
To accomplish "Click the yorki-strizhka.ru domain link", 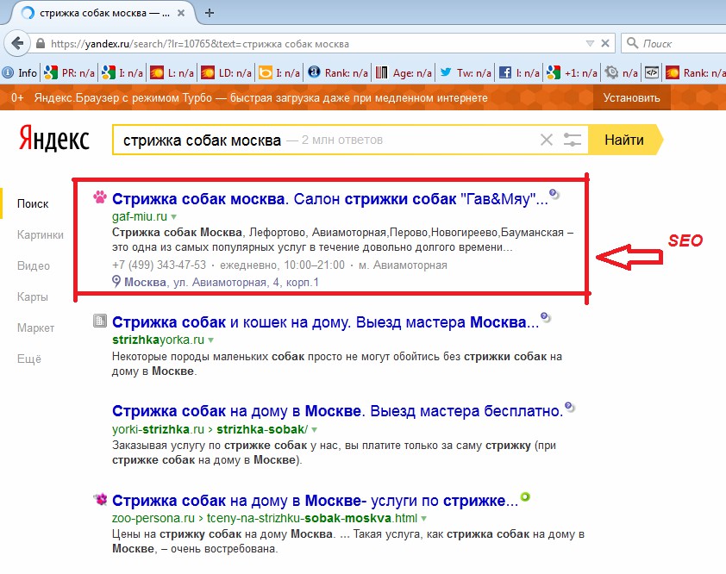I will pyautogui.click(x=158, y=429).
